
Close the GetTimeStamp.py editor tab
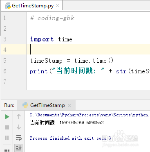click(58, 6)
